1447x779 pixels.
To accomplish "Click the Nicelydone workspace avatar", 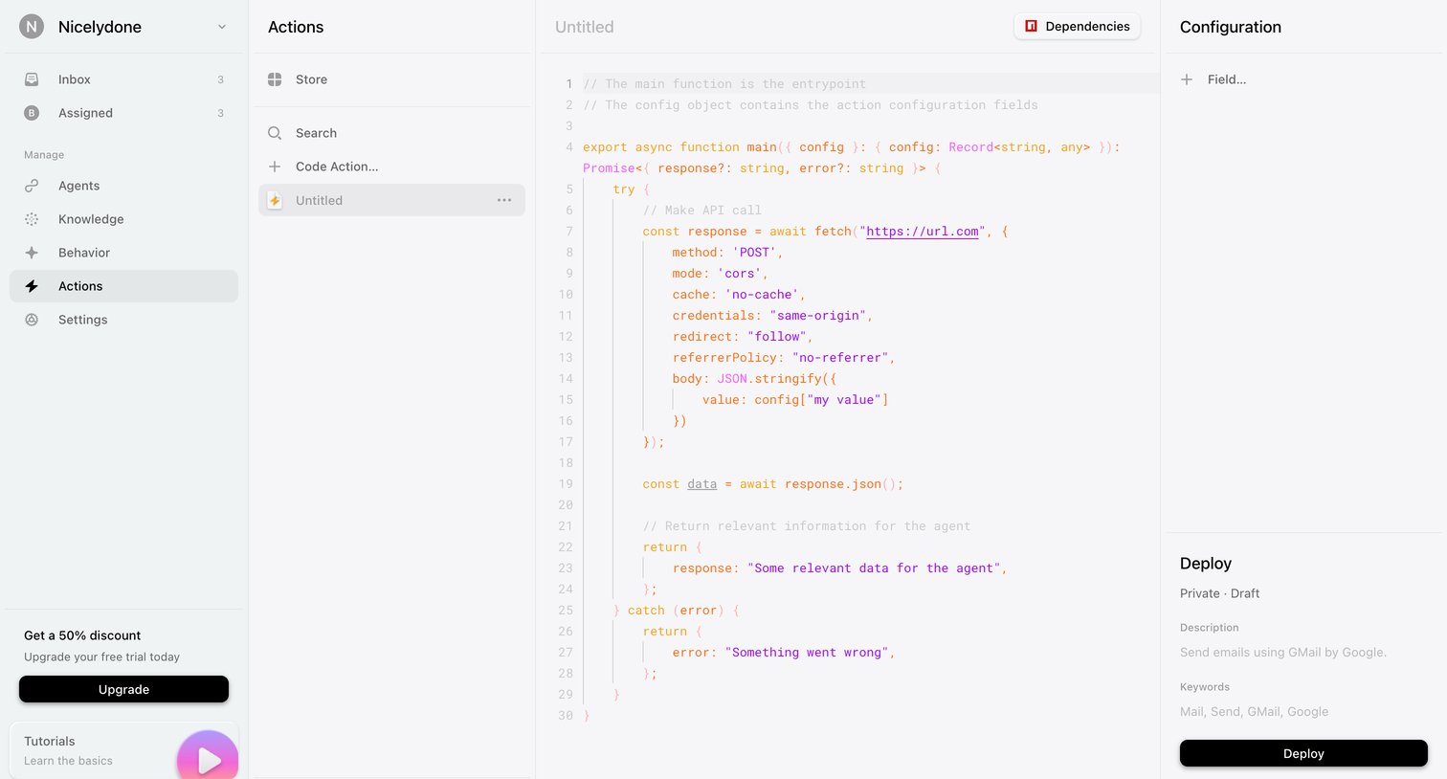I will point(32,27).
